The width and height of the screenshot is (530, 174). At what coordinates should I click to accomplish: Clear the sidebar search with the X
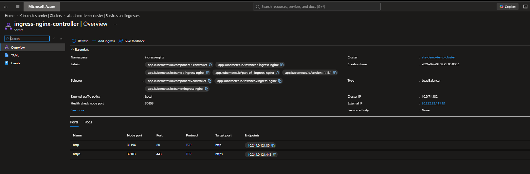54,39
